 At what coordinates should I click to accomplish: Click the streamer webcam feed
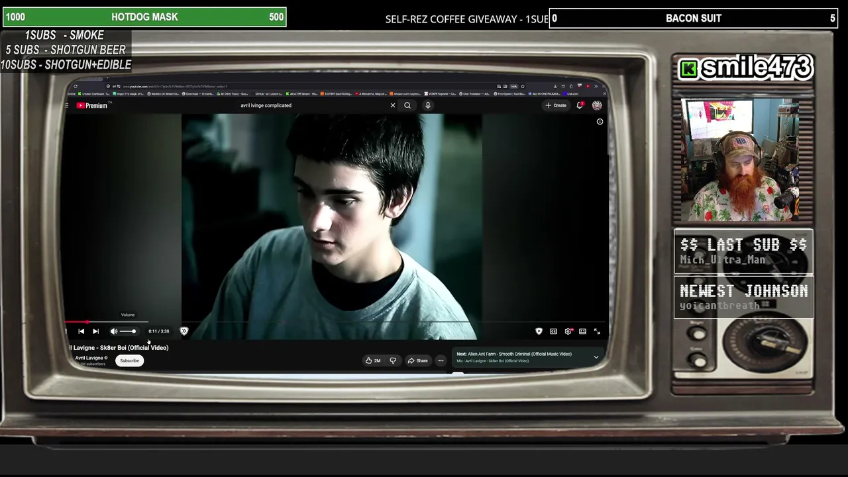click(740, 160)
